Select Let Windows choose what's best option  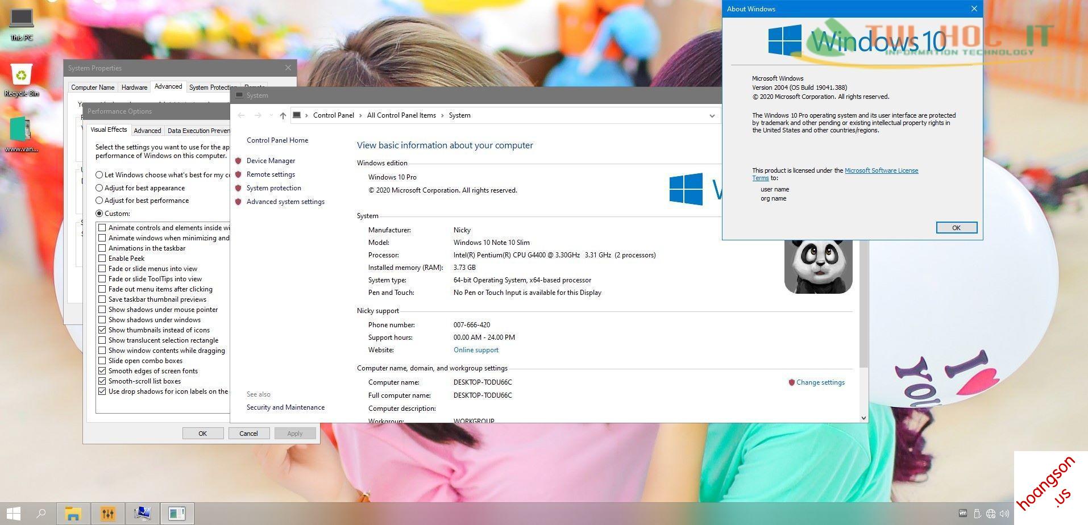(x=99, y=175)
